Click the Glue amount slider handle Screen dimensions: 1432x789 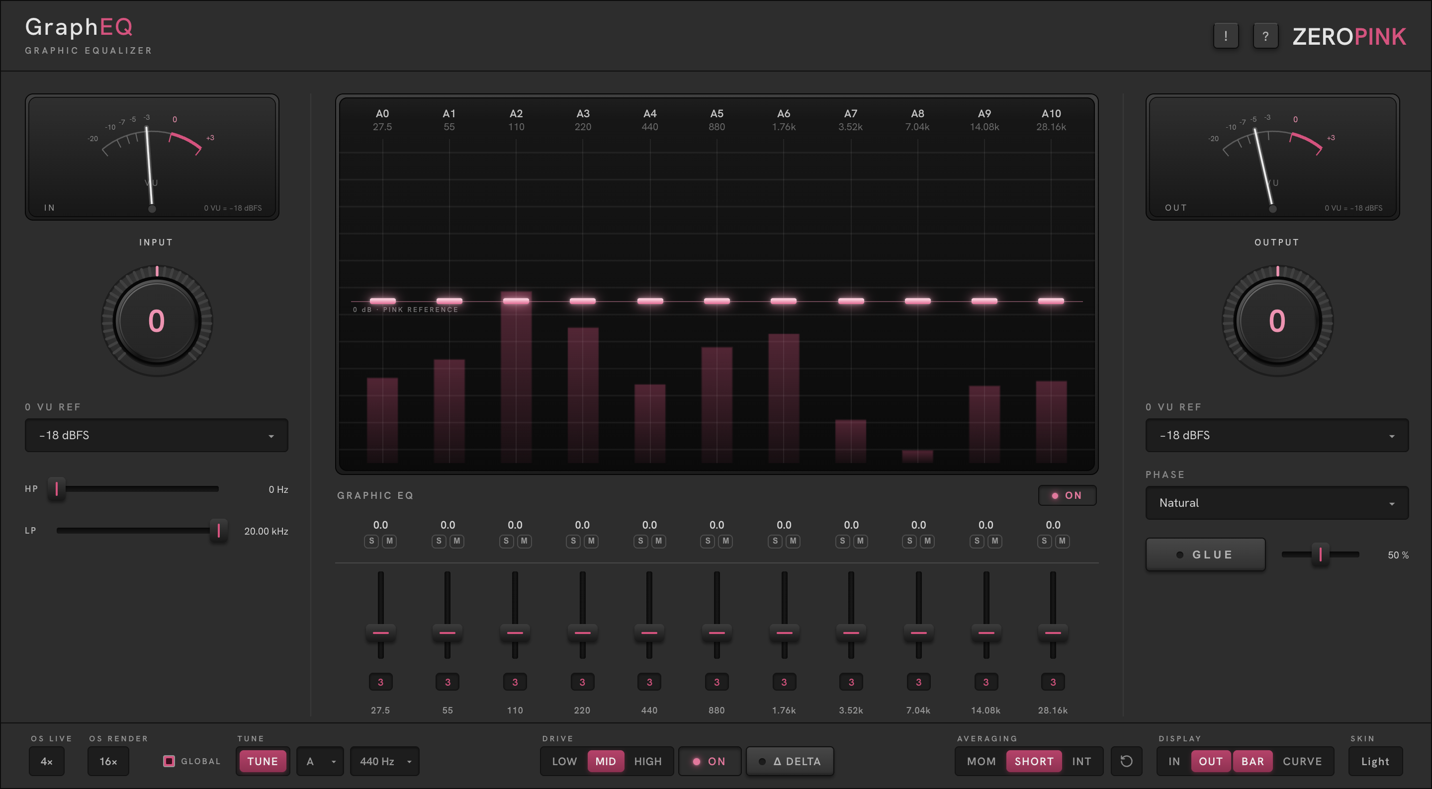pyautogui.click(x=1320, y=554)
